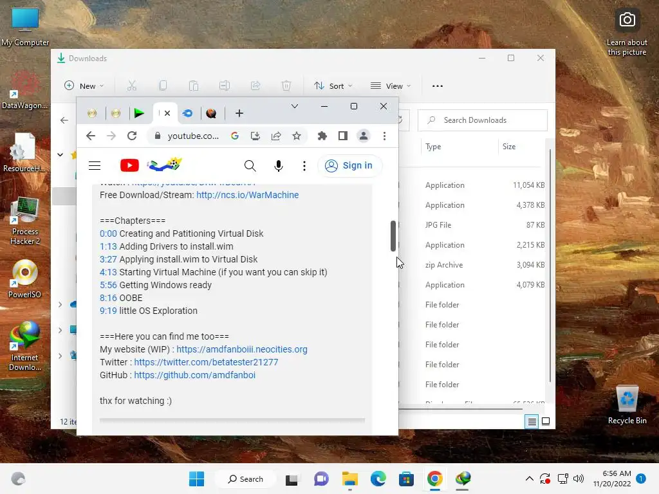Reload the YouTube page
Image resolution: width=659 pixels, height=494 pixels.
(x=132, y=136)
